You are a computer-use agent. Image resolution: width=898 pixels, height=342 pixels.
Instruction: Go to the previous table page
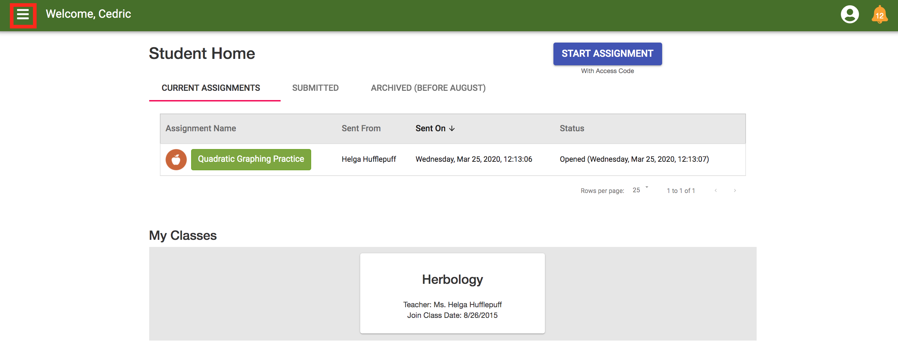point(716,191)
